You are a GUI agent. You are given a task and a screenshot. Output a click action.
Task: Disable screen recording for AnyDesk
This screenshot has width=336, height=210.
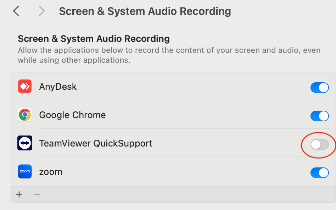(319, 88)
